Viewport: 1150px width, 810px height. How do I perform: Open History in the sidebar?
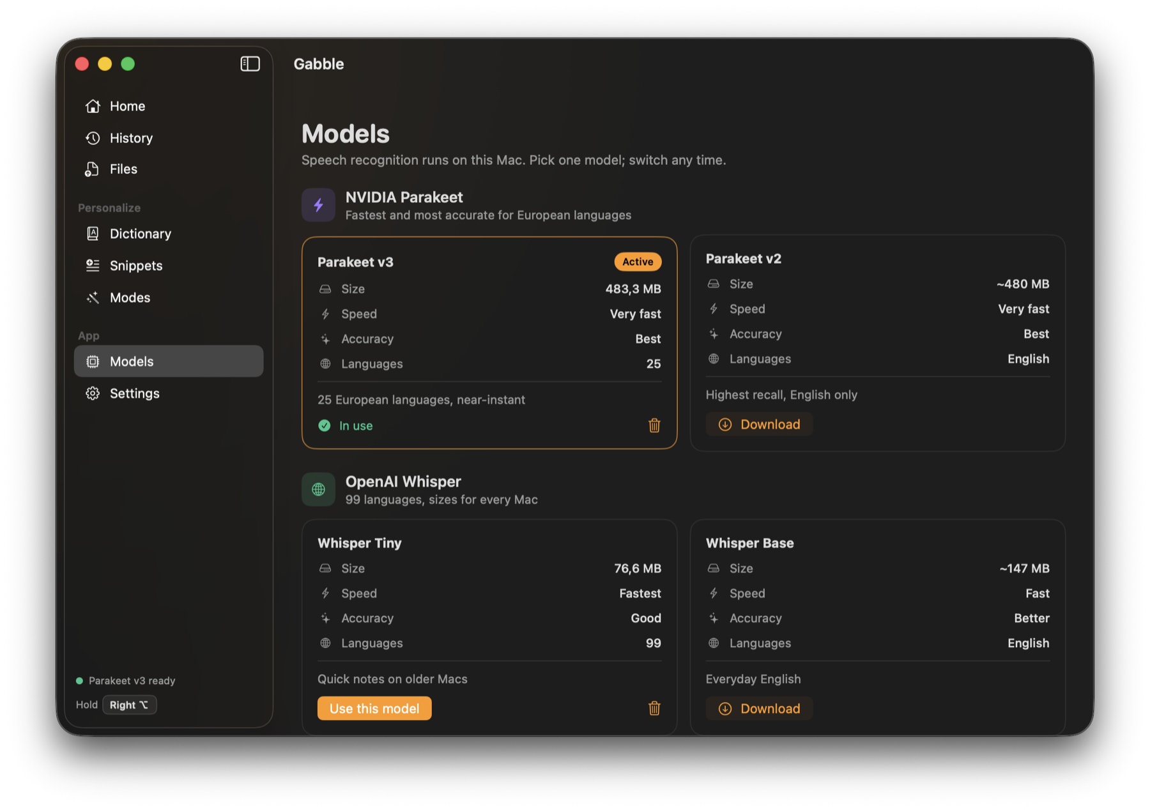point(169,138)
